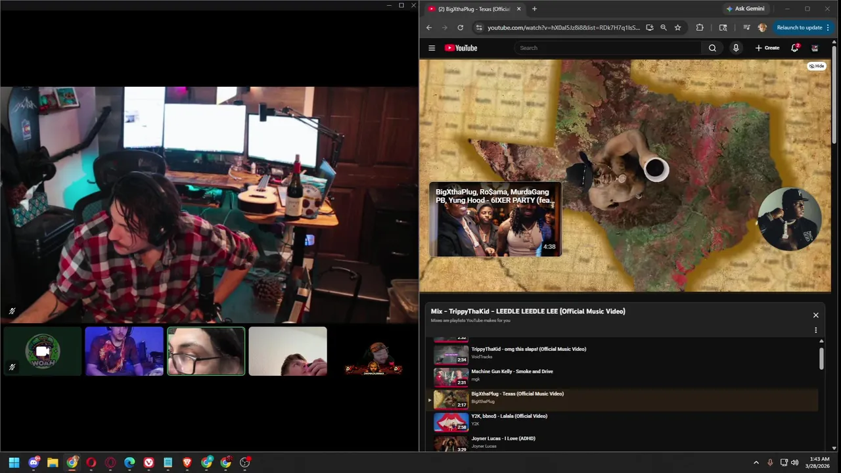Close the BigXthaPlug - Texas tab
The image size is (841, 473).
point(519,9)
